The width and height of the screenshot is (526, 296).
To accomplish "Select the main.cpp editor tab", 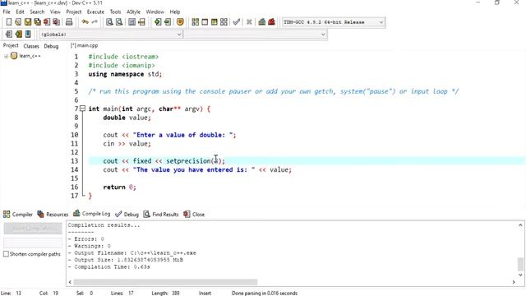I will click(84, 45).
